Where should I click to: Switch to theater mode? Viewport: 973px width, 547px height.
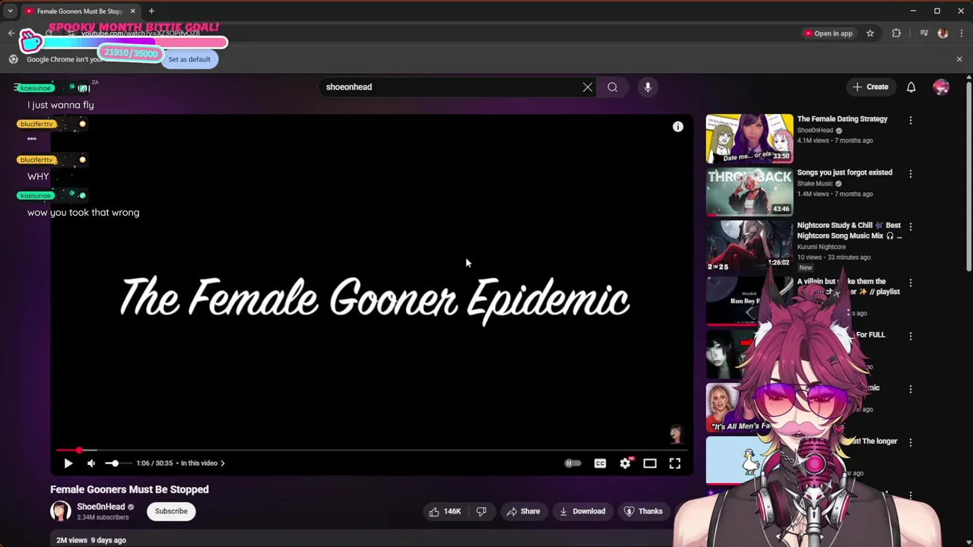coord(650,463)
